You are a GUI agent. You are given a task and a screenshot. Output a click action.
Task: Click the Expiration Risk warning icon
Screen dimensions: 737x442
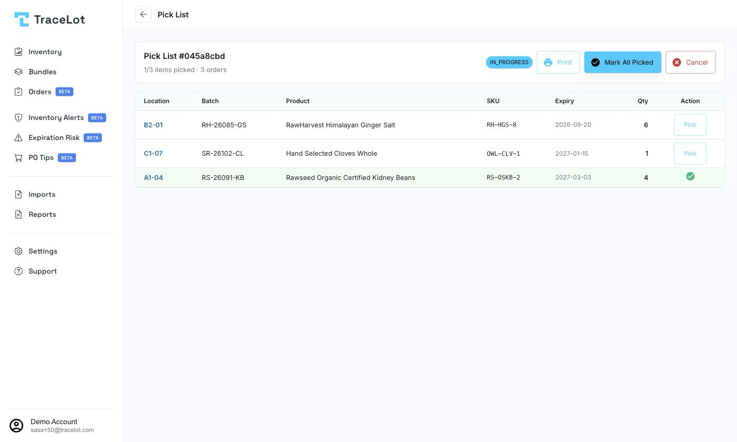(18, 137)
